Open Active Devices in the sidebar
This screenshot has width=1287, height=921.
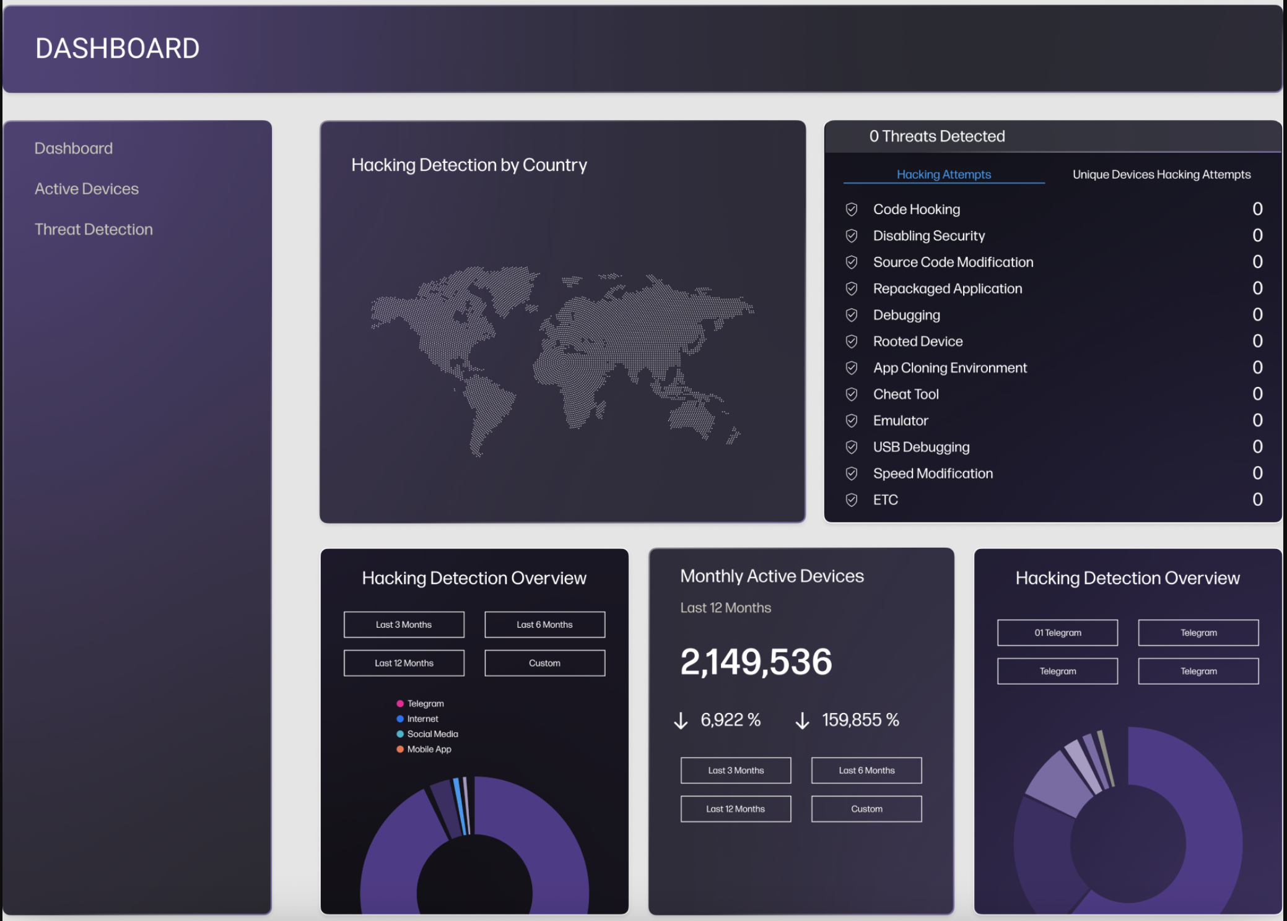[x=87, y=189]
